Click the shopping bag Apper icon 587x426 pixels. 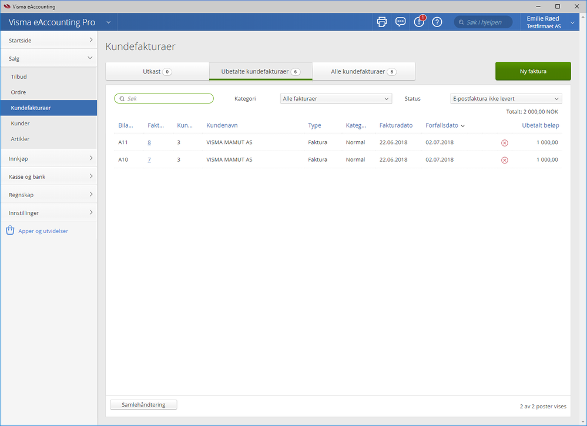pos(10,231)
